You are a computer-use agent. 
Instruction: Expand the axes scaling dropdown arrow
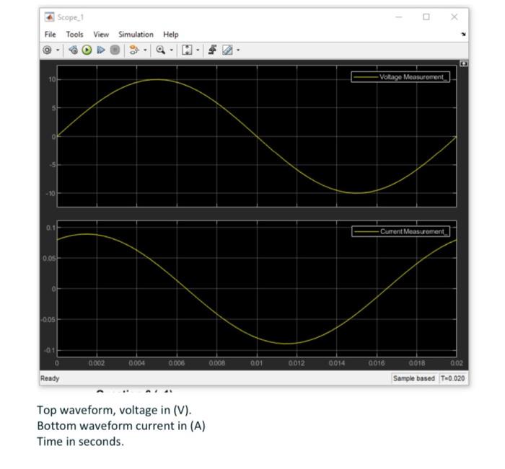[198, 50]
